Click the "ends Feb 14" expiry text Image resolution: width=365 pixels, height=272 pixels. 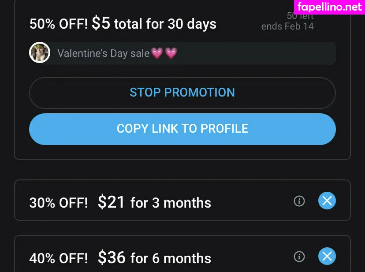tap(287, 26)
